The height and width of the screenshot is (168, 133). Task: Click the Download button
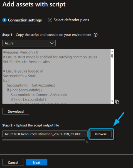click(x=16, y=111)
